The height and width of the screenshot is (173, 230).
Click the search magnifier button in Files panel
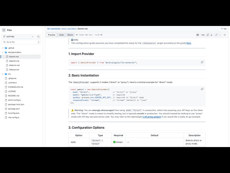click(x=38, y=36)
